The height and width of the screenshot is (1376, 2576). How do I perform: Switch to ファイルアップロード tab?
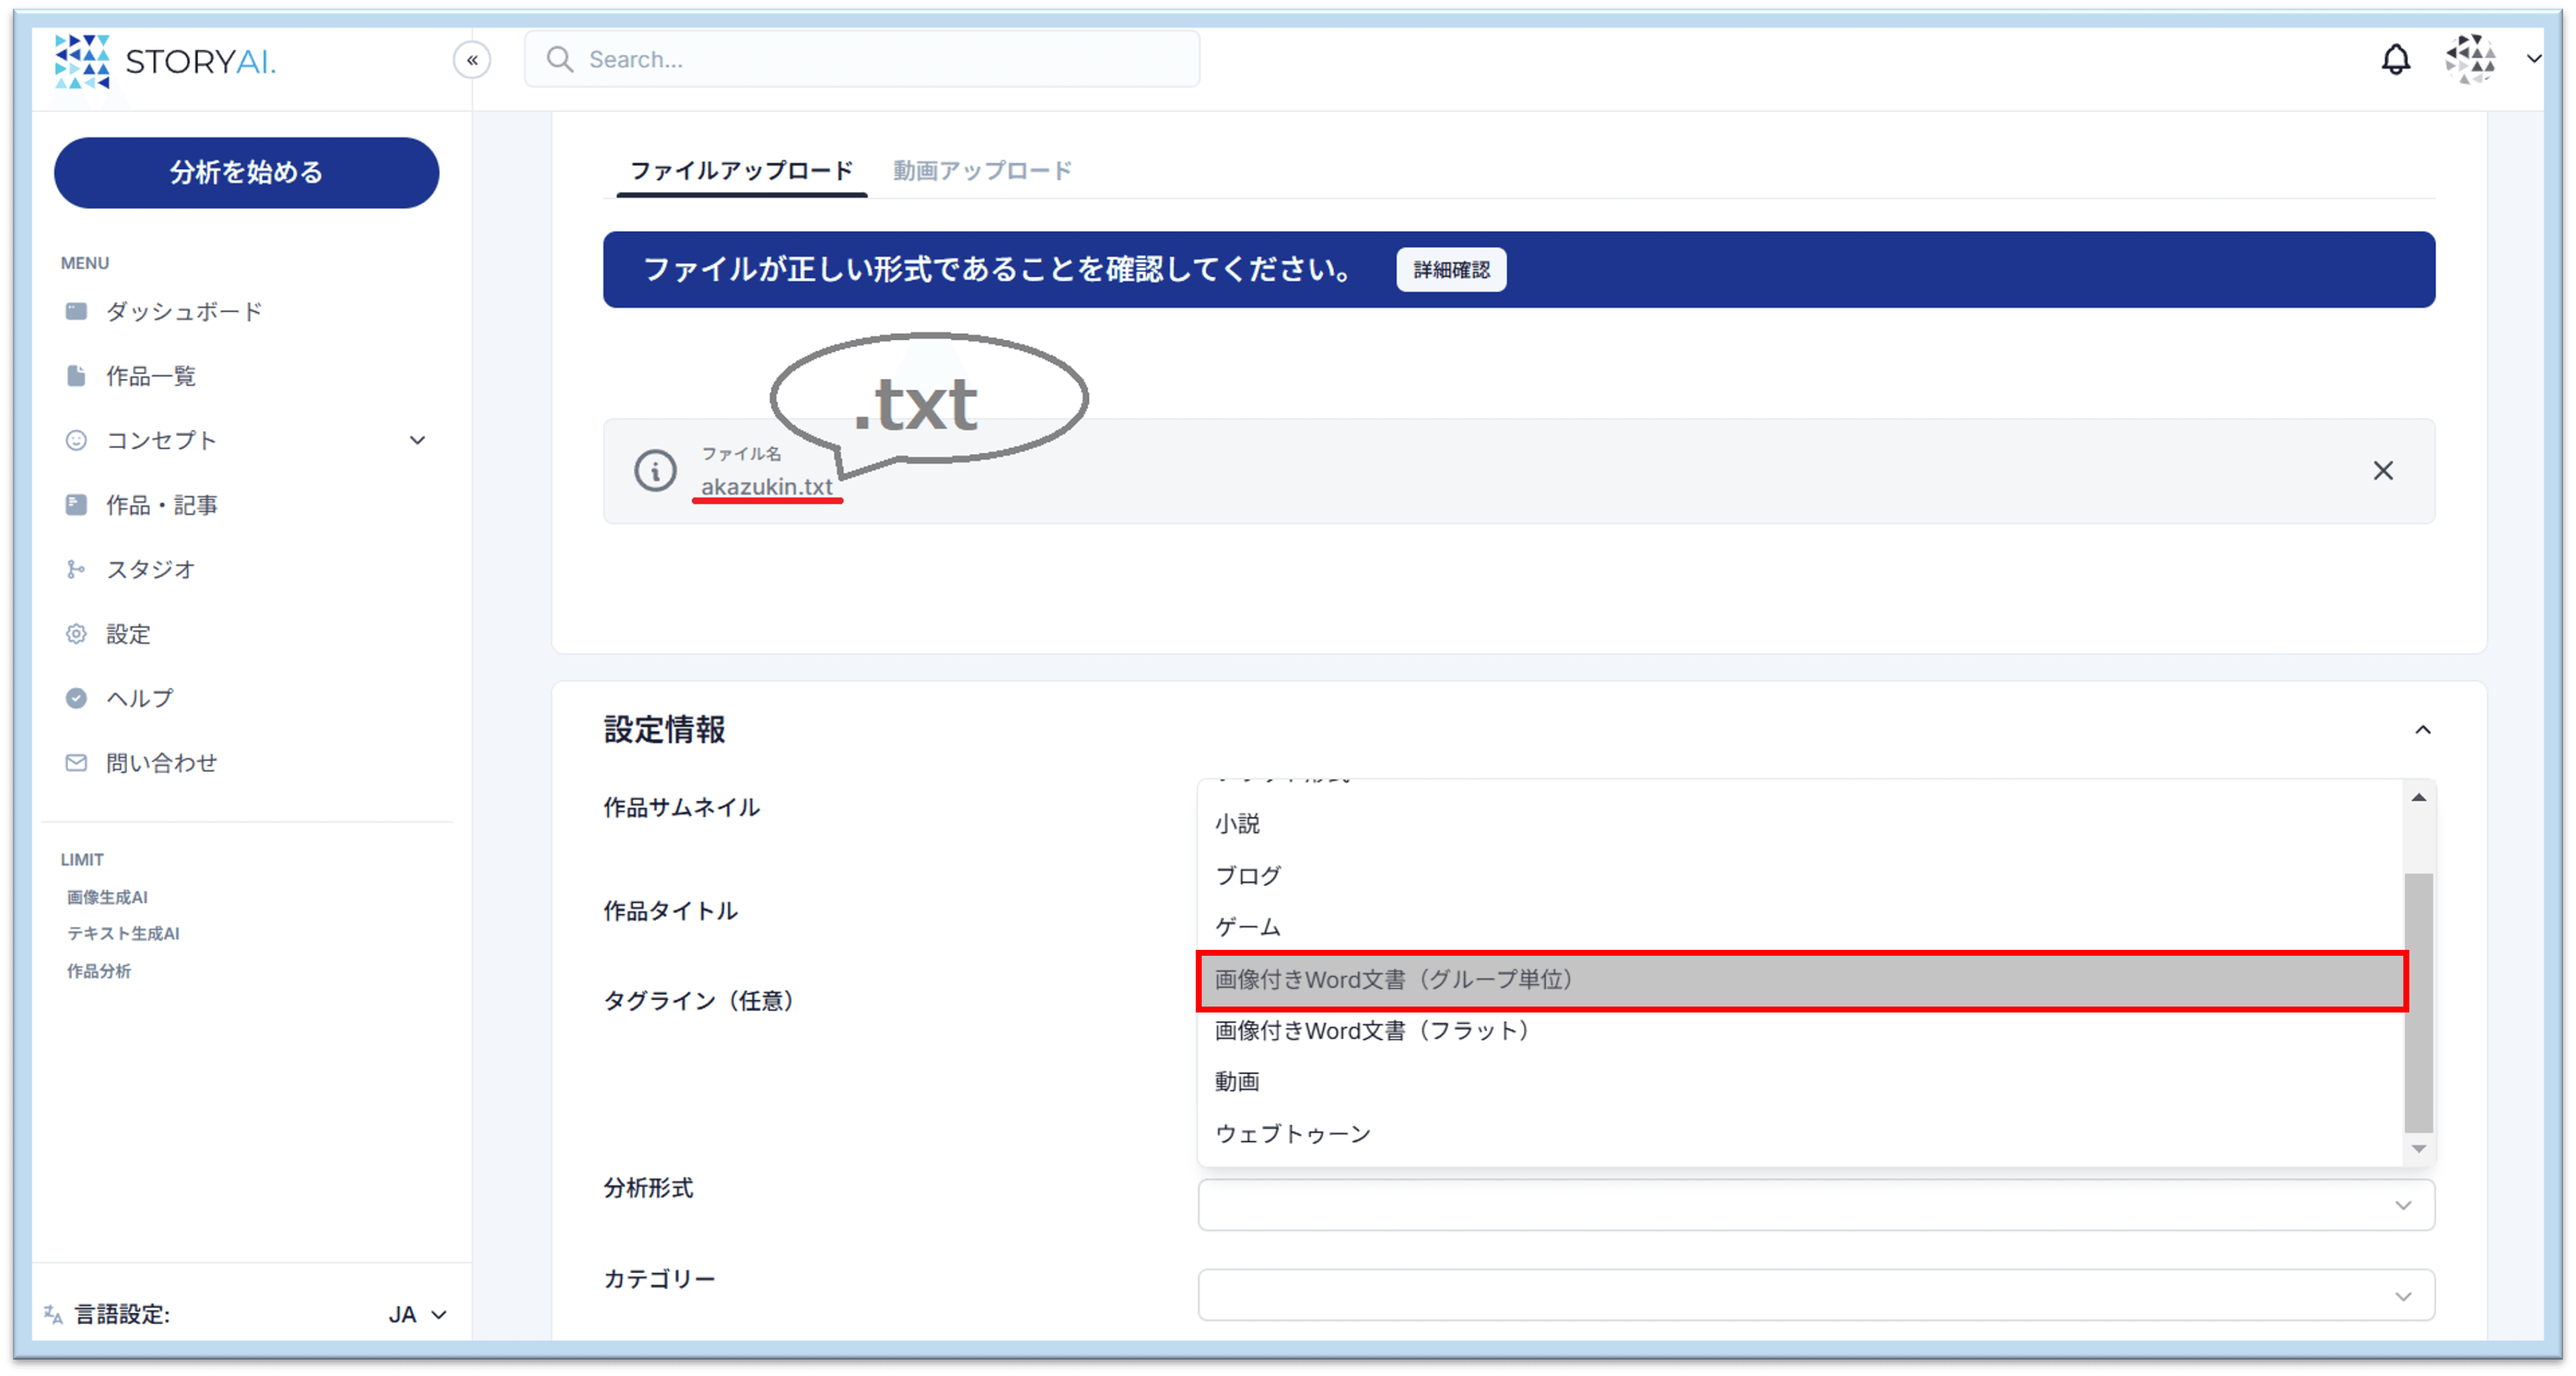click(741, 171)
